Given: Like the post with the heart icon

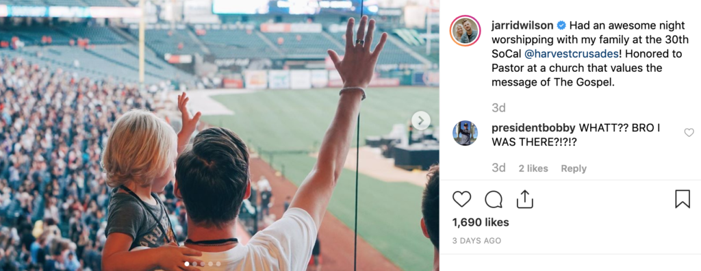Looking at the screenshot, I should coord(462,199).
